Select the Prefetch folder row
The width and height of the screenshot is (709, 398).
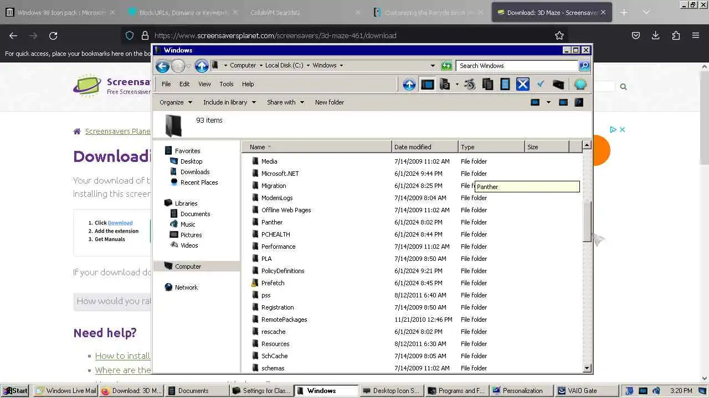tap(412, 283)
